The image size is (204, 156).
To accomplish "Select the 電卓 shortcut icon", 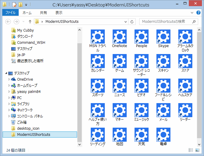I will (163, 135).
